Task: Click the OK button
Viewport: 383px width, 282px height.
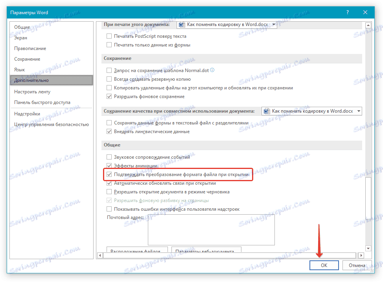Action: pyautogui.click(x=324, y=265)
